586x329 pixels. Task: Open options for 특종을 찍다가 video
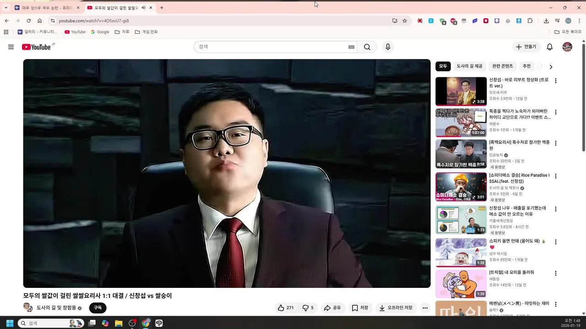tap(556, 112)
